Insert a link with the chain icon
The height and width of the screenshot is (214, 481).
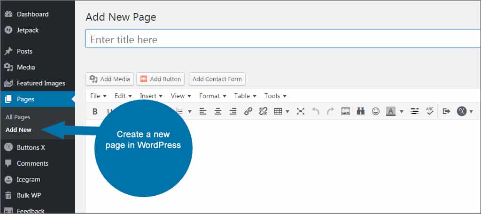tap(248, 111)
